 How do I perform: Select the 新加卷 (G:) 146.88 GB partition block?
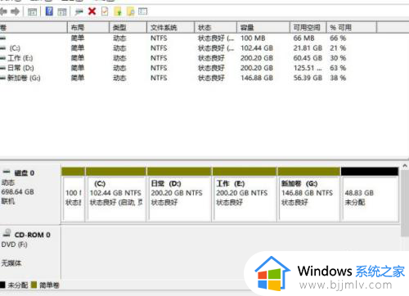pos(309,195)
